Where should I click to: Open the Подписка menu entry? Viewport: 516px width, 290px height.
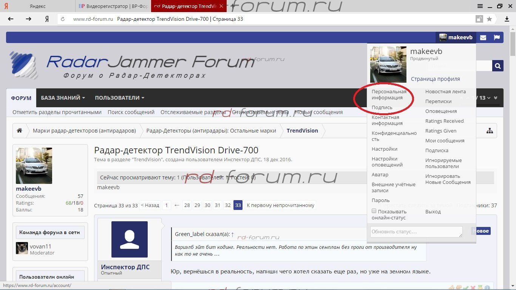(x=437, y=150)
